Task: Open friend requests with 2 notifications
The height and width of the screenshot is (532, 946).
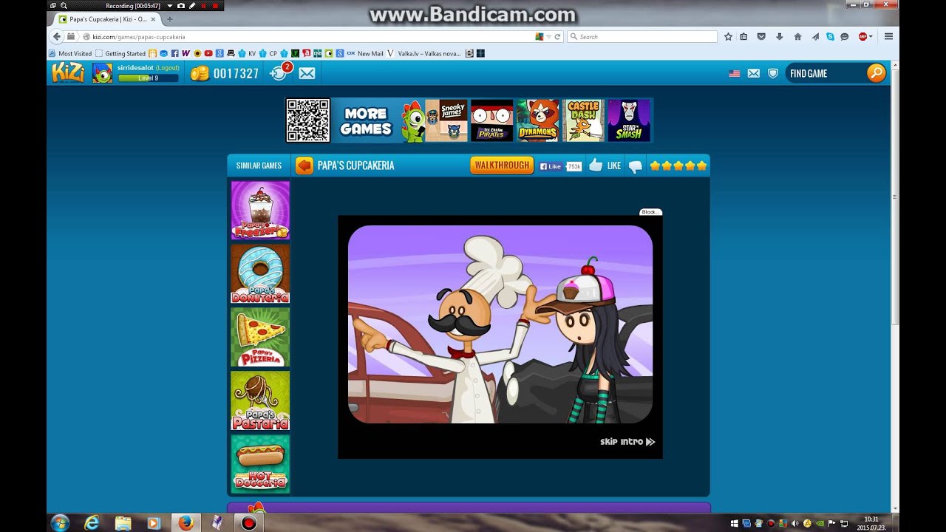Action: 280,72
